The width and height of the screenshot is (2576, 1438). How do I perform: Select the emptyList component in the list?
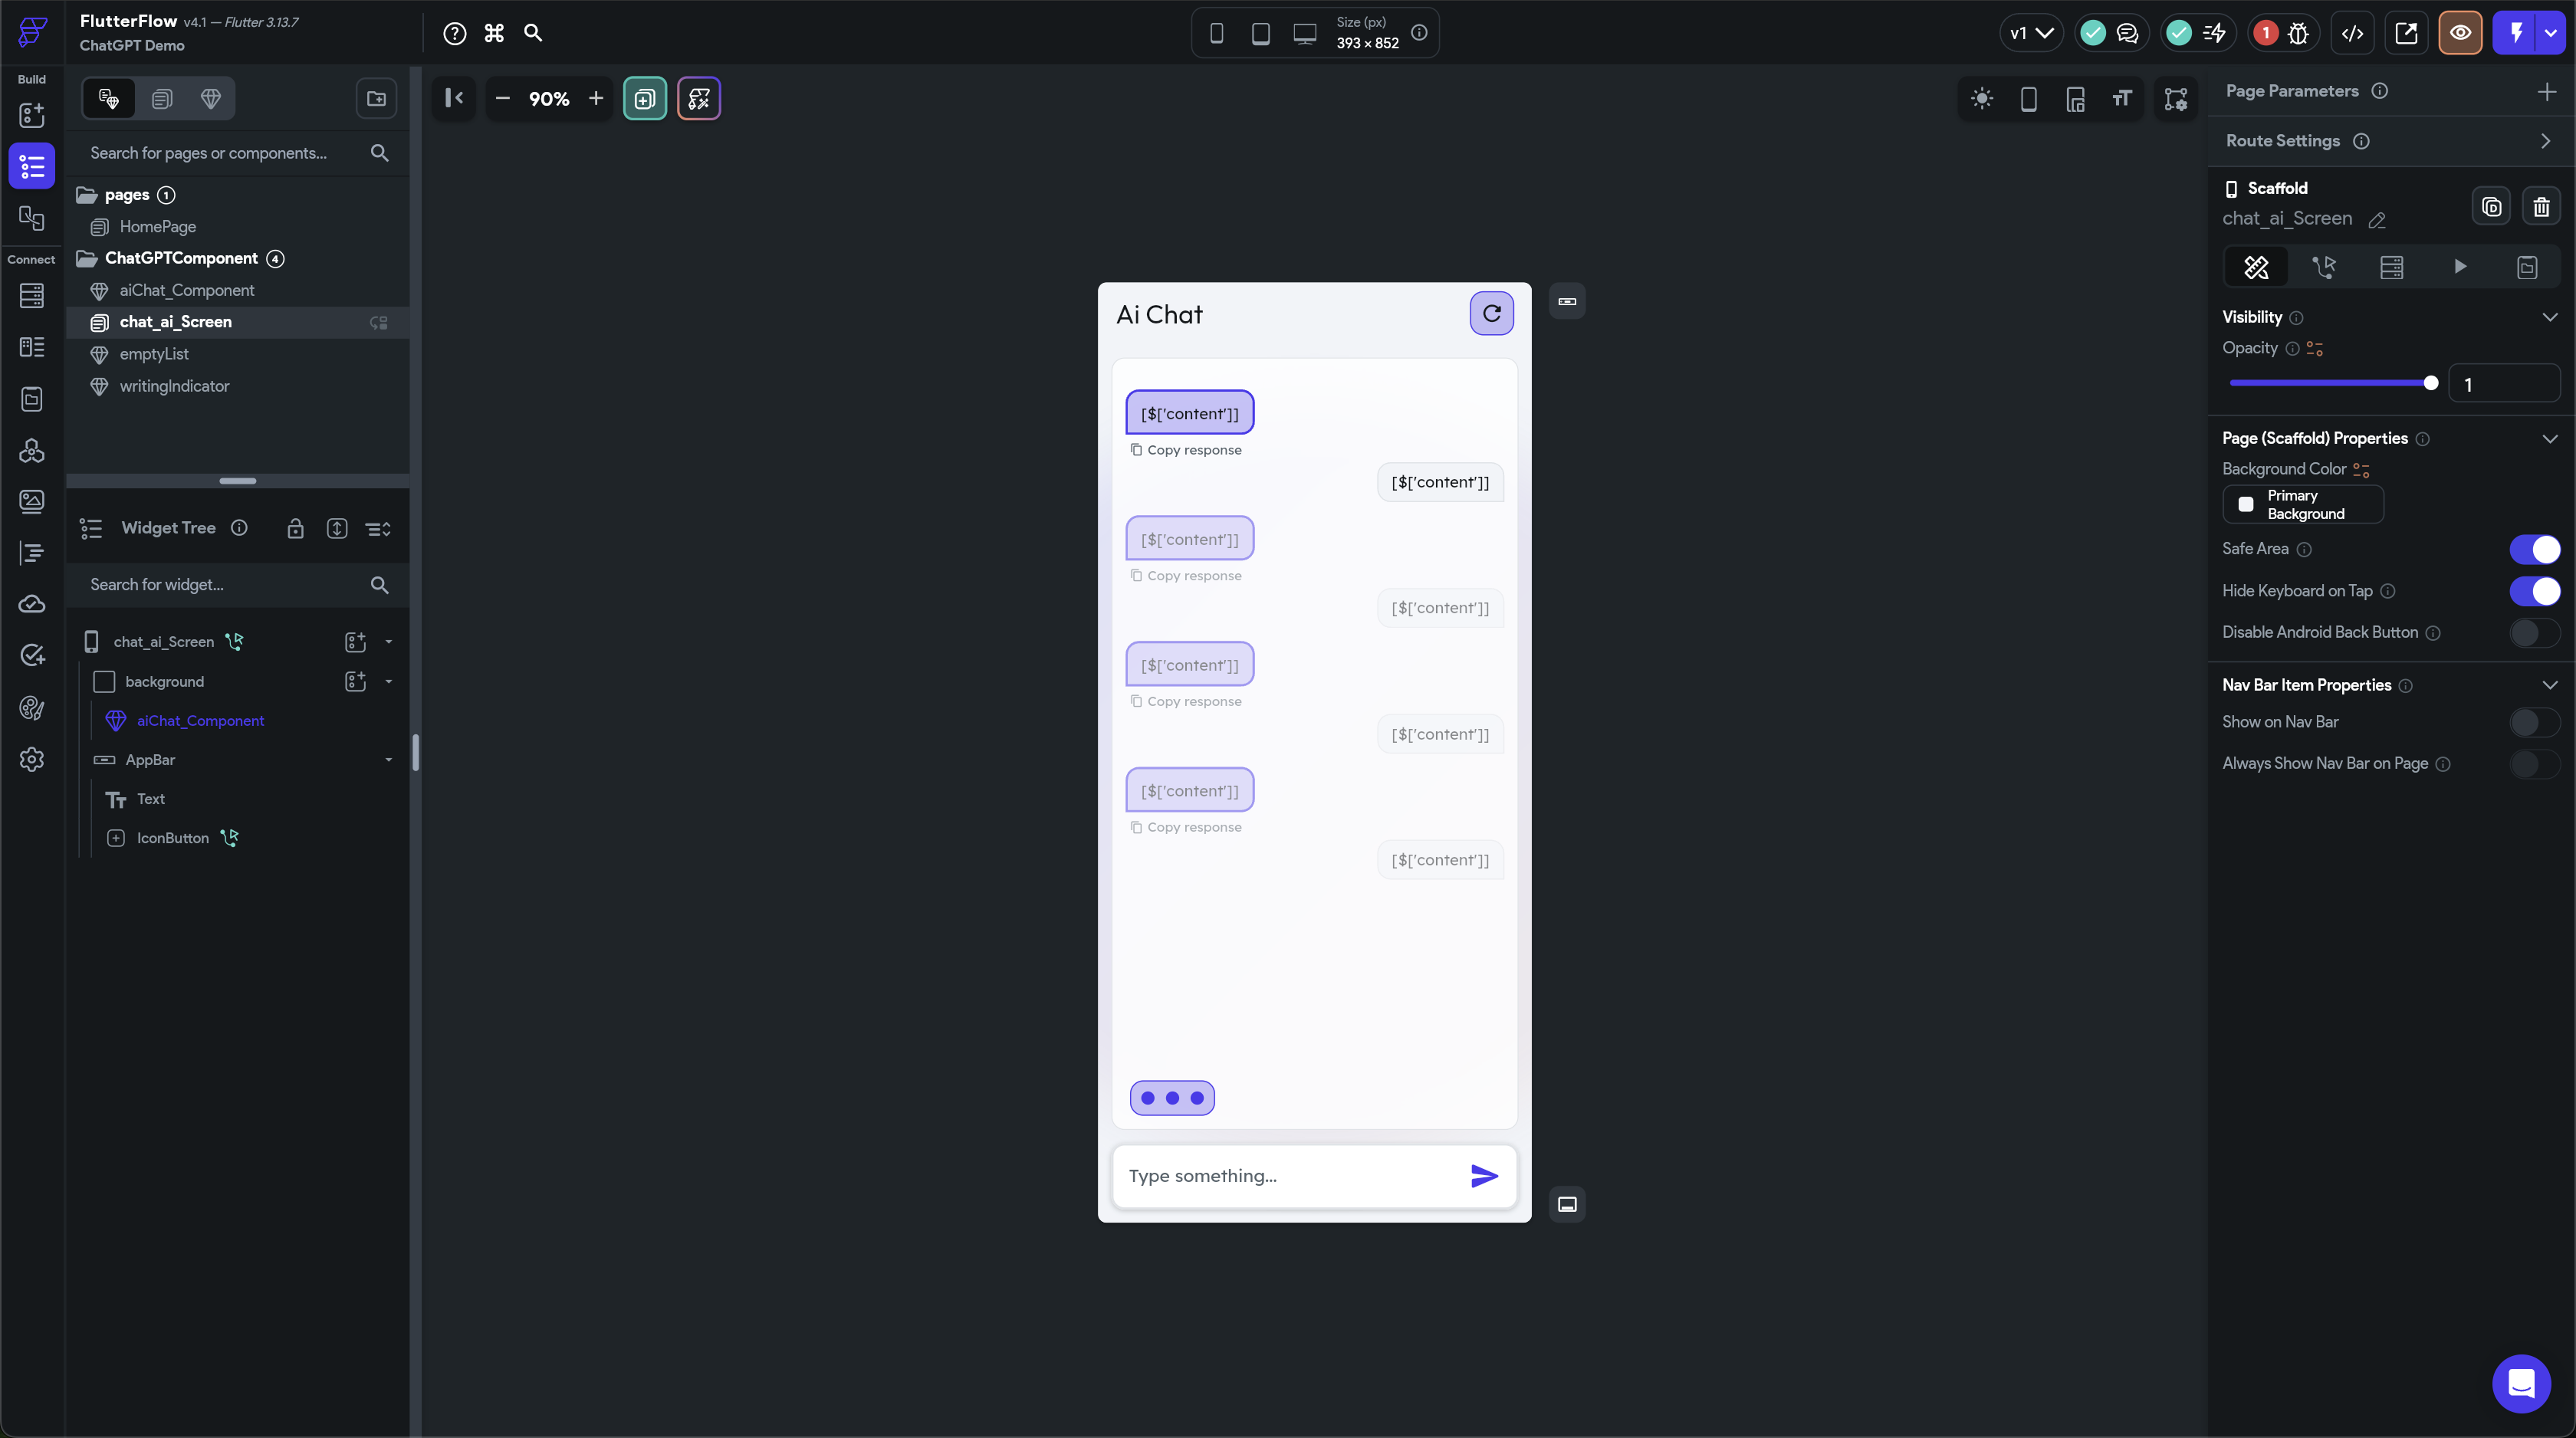154,354
